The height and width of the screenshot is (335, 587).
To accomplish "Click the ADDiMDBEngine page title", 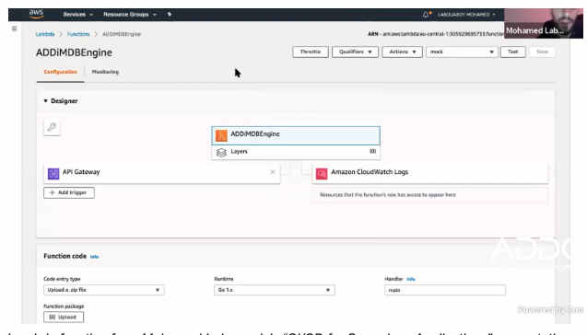I will pyautogui.click(x=74, y=52).
